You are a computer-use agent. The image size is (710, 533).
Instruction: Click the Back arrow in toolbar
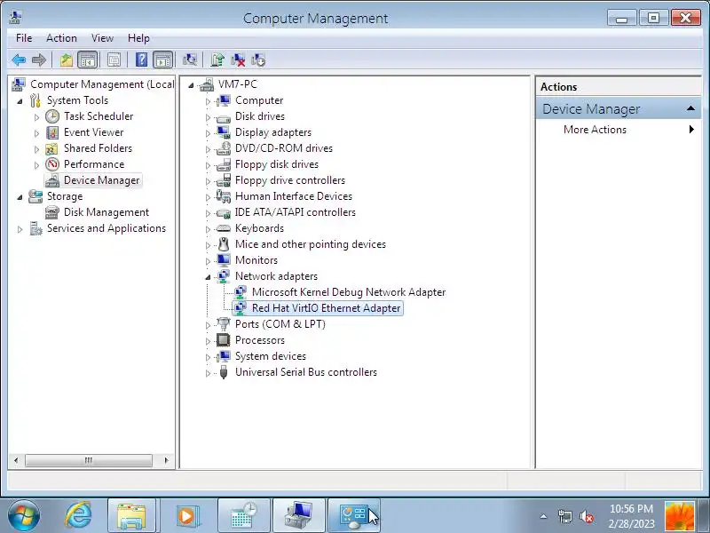19,60
